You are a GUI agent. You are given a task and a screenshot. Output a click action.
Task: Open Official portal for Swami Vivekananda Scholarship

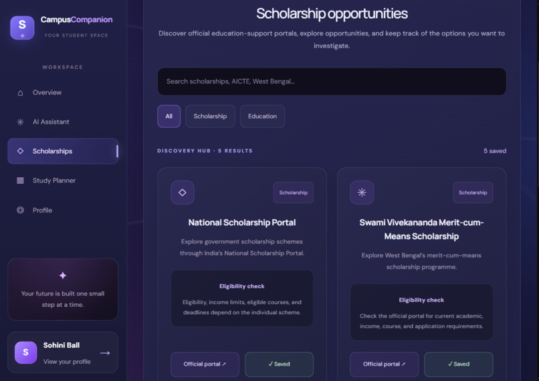click(x=385, y=364)
